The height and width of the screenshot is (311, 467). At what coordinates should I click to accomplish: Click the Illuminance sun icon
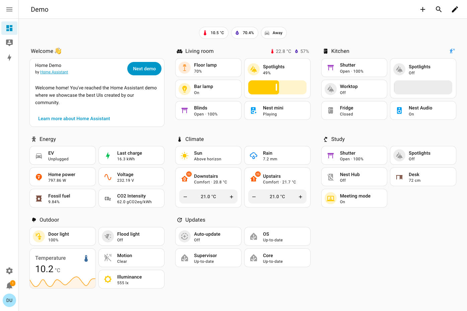click(108, 279)
